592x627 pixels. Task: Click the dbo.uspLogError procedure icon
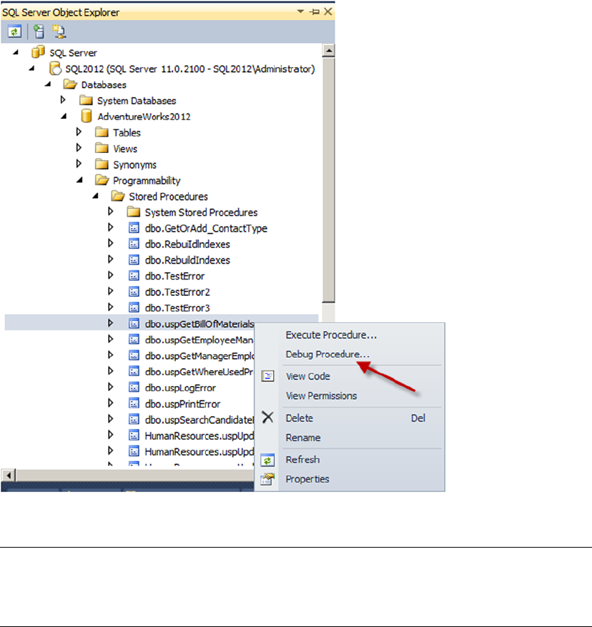point(134,387)
